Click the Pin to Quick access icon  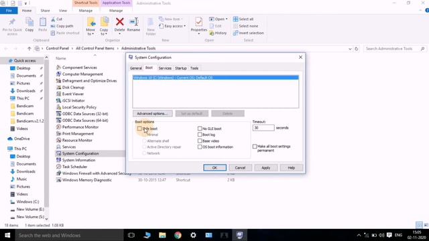[x=12, y=22]
